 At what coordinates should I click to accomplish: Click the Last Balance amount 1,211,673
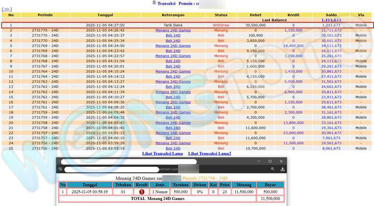[331, 21]
